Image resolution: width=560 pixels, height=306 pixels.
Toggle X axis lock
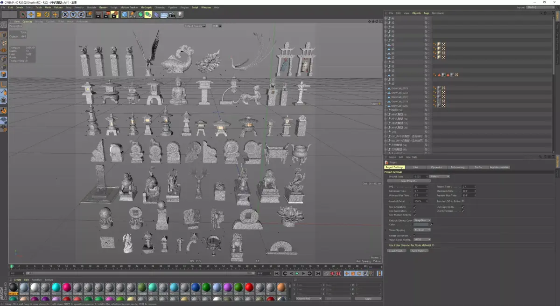coord(65,14)
